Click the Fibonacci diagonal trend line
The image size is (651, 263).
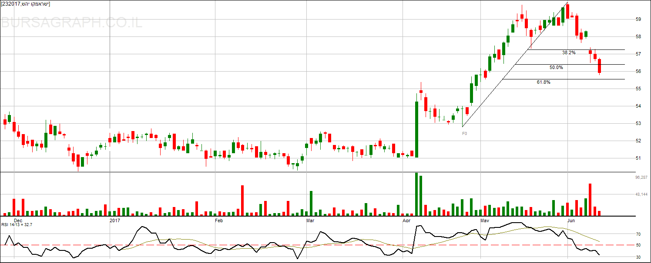coord(515,65)
